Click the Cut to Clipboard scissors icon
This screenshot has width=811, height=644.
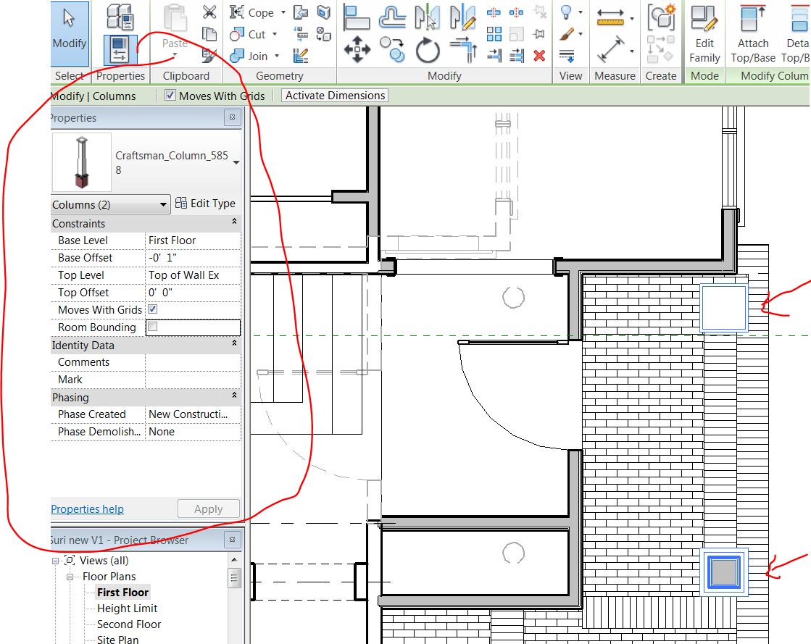[209, 12]
